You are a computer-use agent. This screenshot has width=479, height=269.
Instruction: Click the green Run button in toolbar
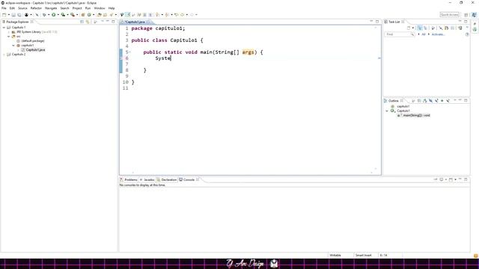coord(53,15)
